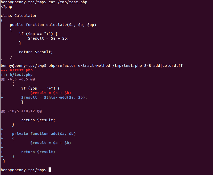This screenshot has height=175, width=213.
Task: Click 'class Calculator' declaration line
Action: (19, 16)
